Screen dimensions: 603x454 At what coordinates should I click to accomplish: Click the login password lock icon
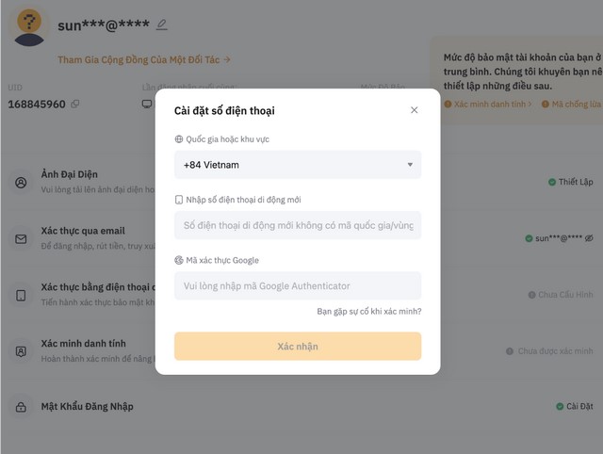21,407
